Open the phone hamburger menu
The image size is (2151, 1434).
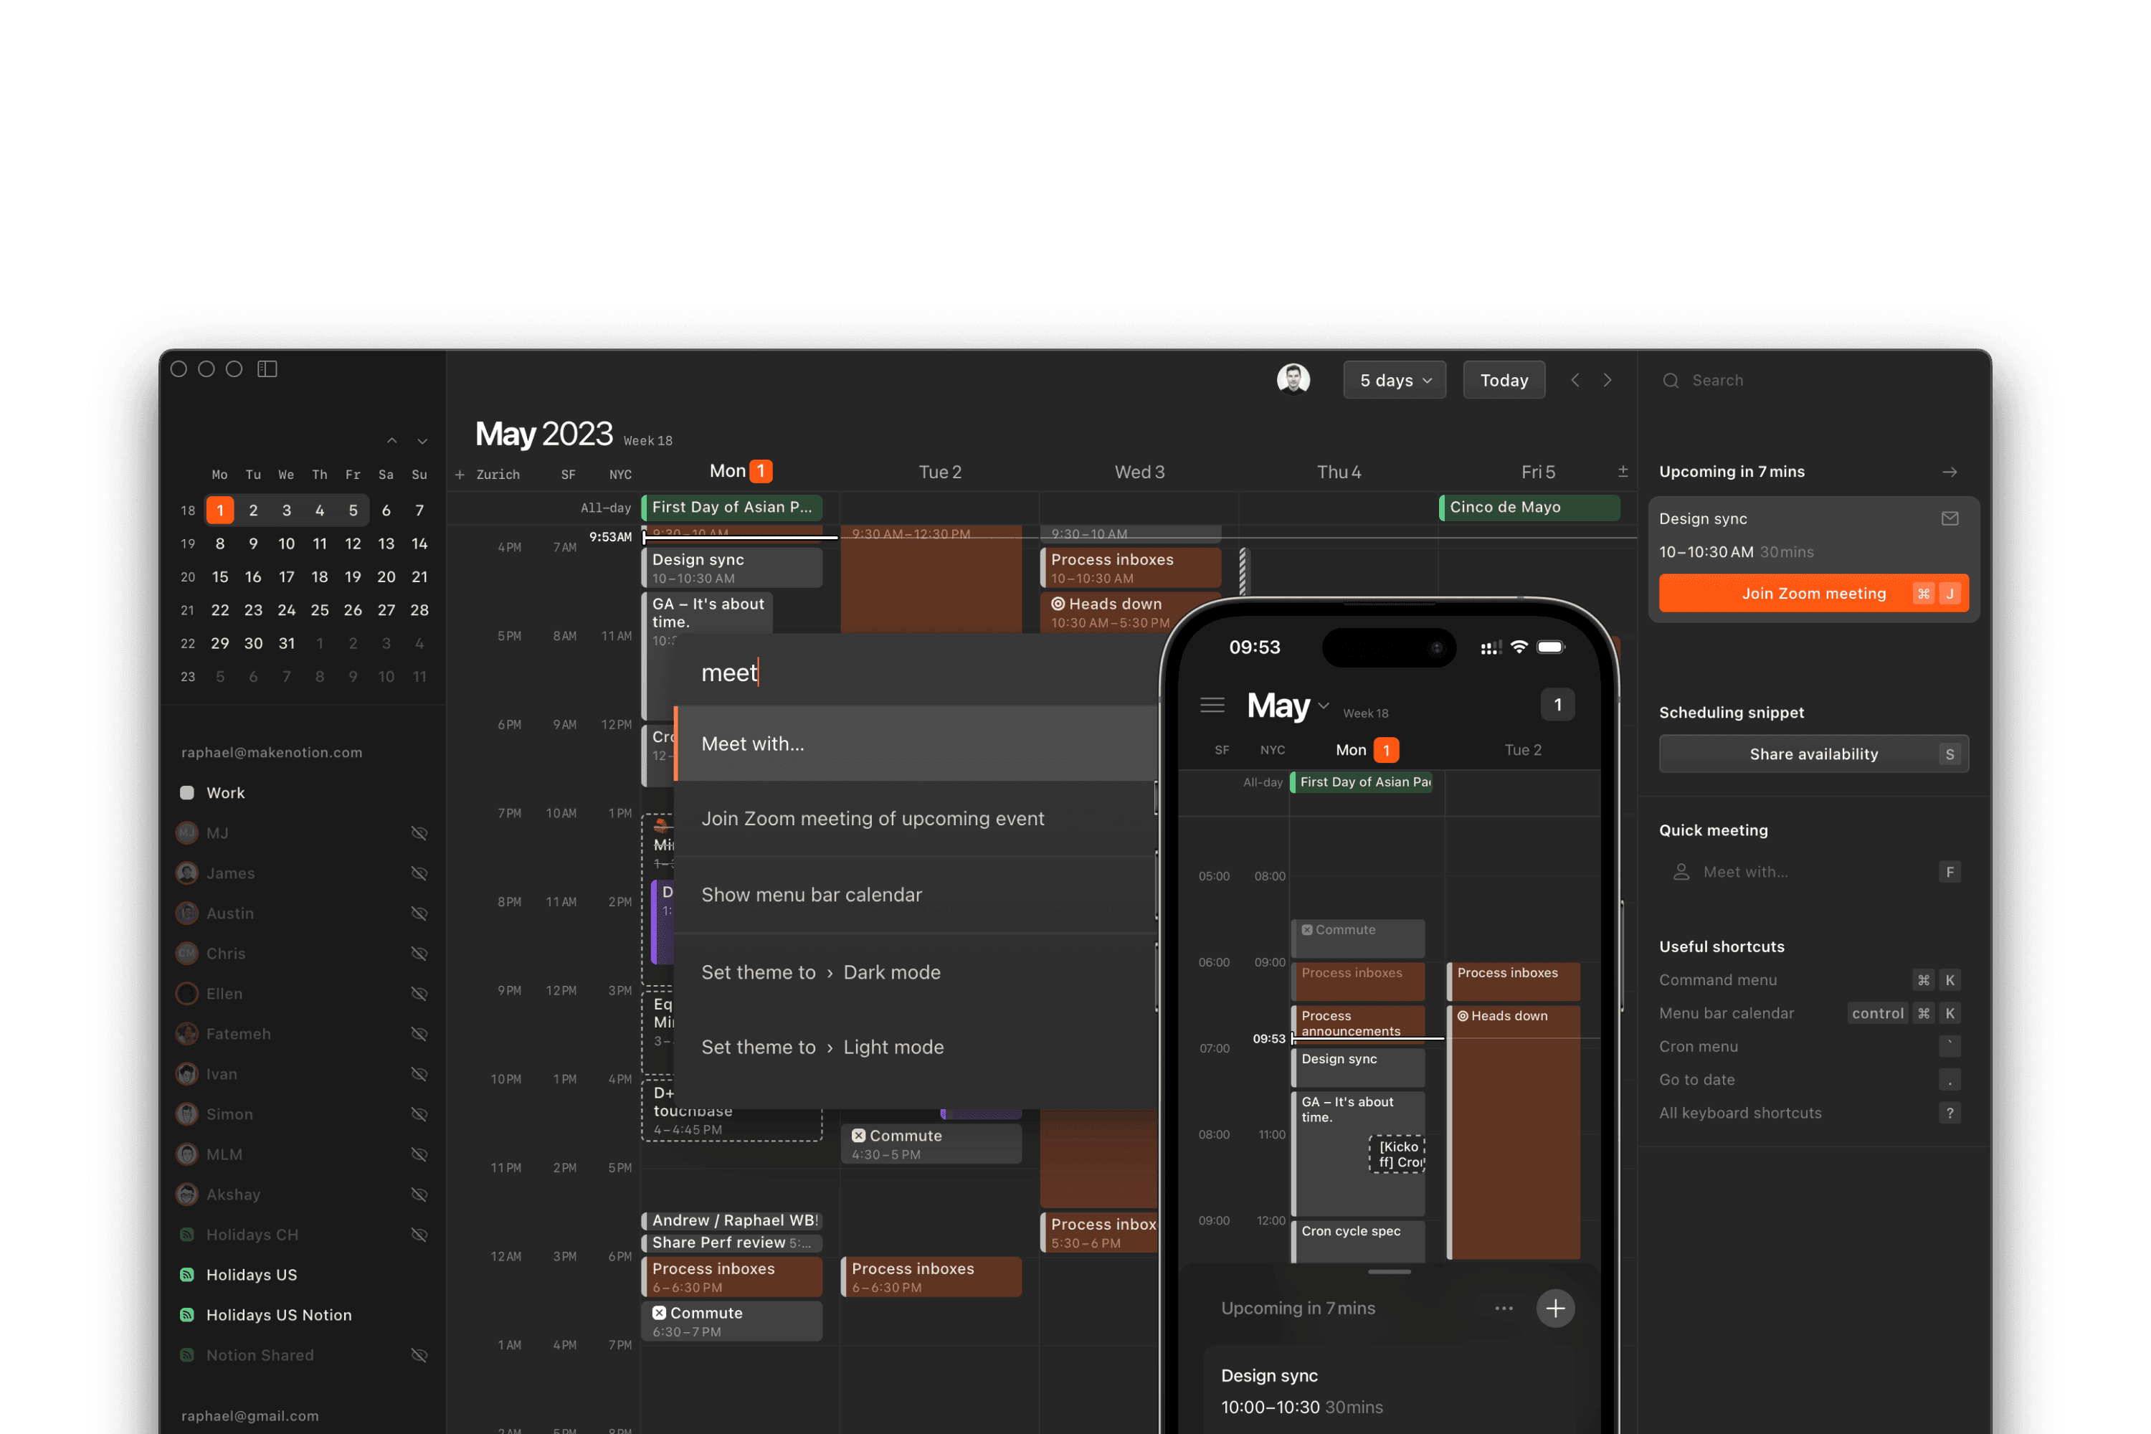tap(1212, 705)
